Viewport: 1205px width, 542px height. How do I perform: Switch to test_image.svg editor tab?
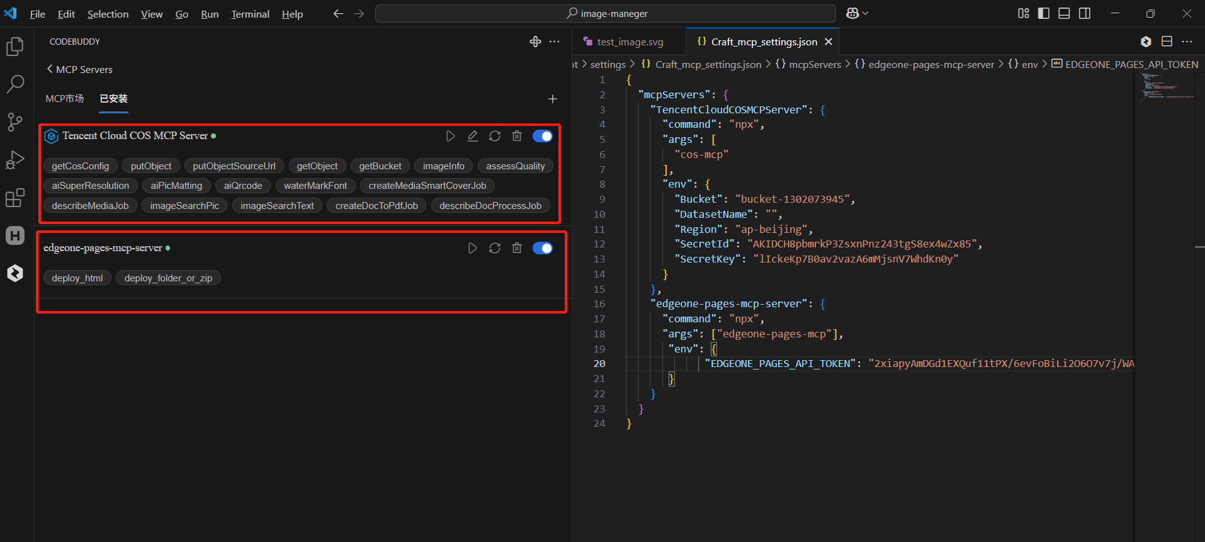click(x=630, y=42)
